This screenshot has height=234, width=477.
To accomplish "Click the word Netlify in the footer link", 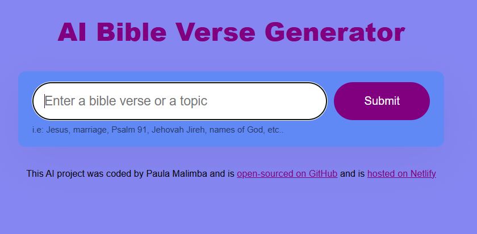I will click(x=421, y=173).
